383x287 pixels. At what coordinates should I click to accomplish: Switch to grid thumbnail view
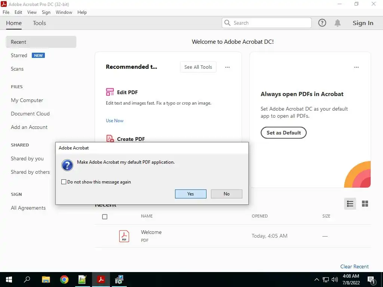(365, 204)
